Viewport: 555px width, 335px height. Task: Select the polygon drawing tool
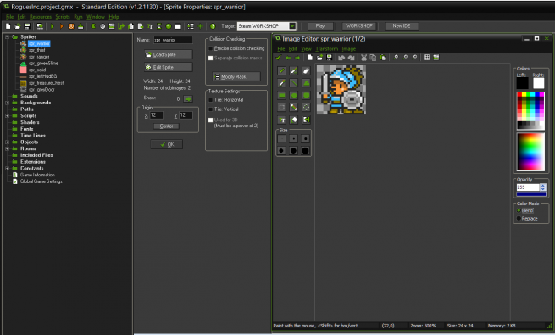306,83
